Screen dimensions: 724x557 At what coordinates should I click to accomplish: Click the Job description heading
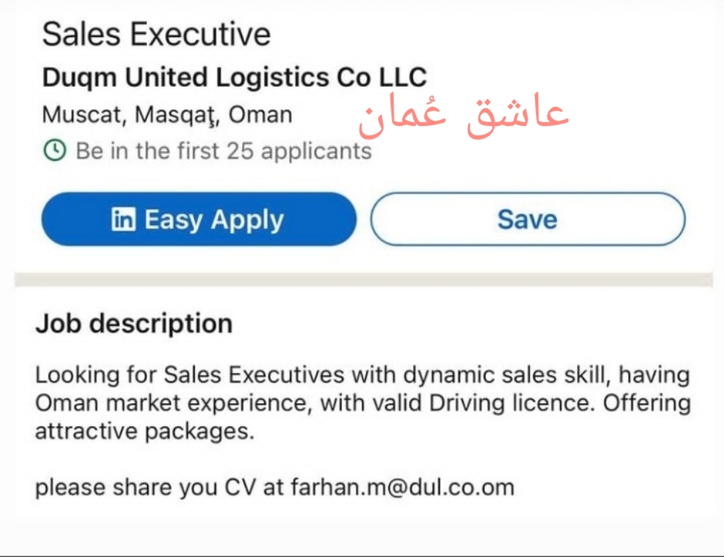pos(134,323)
